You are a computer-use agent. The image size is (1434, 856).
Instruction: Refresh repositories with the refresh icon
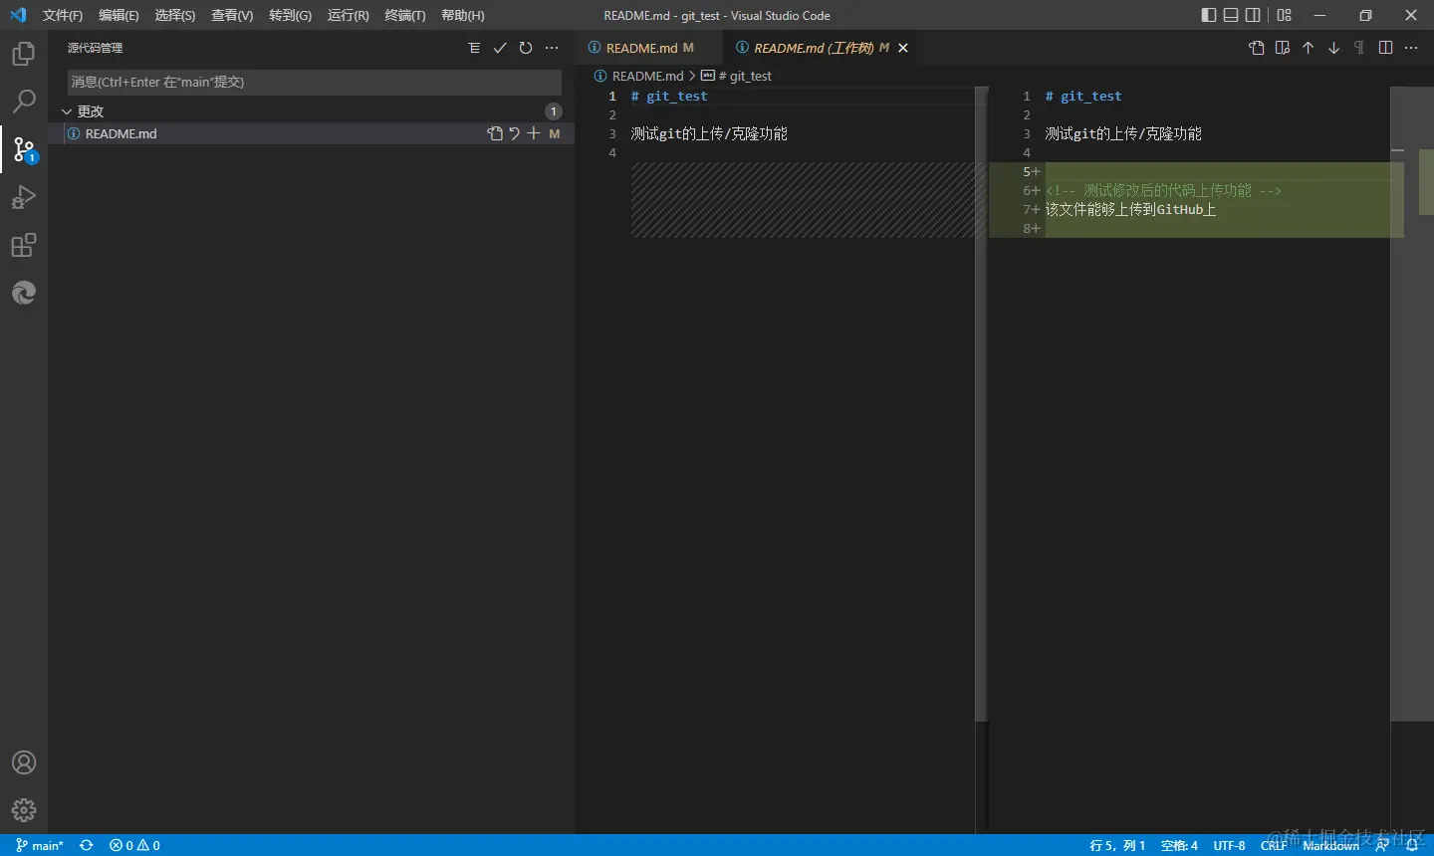526,47
